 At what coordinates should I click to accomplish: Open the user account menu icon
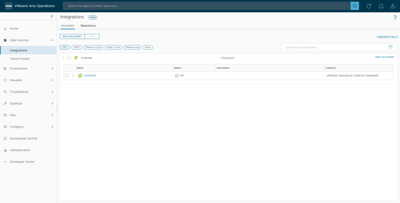click(x=393, y=6)
